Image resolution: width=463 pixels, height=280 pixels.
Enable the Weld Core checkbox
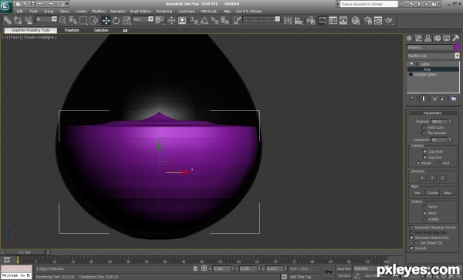click(424, 127)
